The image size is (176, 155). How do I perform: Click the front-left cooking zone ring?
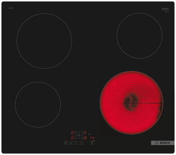tap(38, 105)
